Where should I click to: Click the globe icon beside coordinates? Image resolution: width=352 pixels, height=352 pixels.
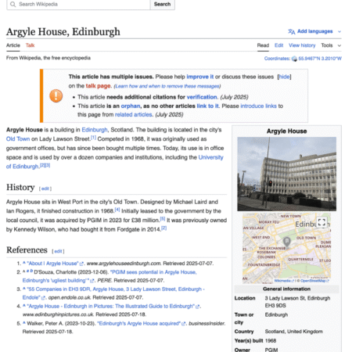[294, 59]
